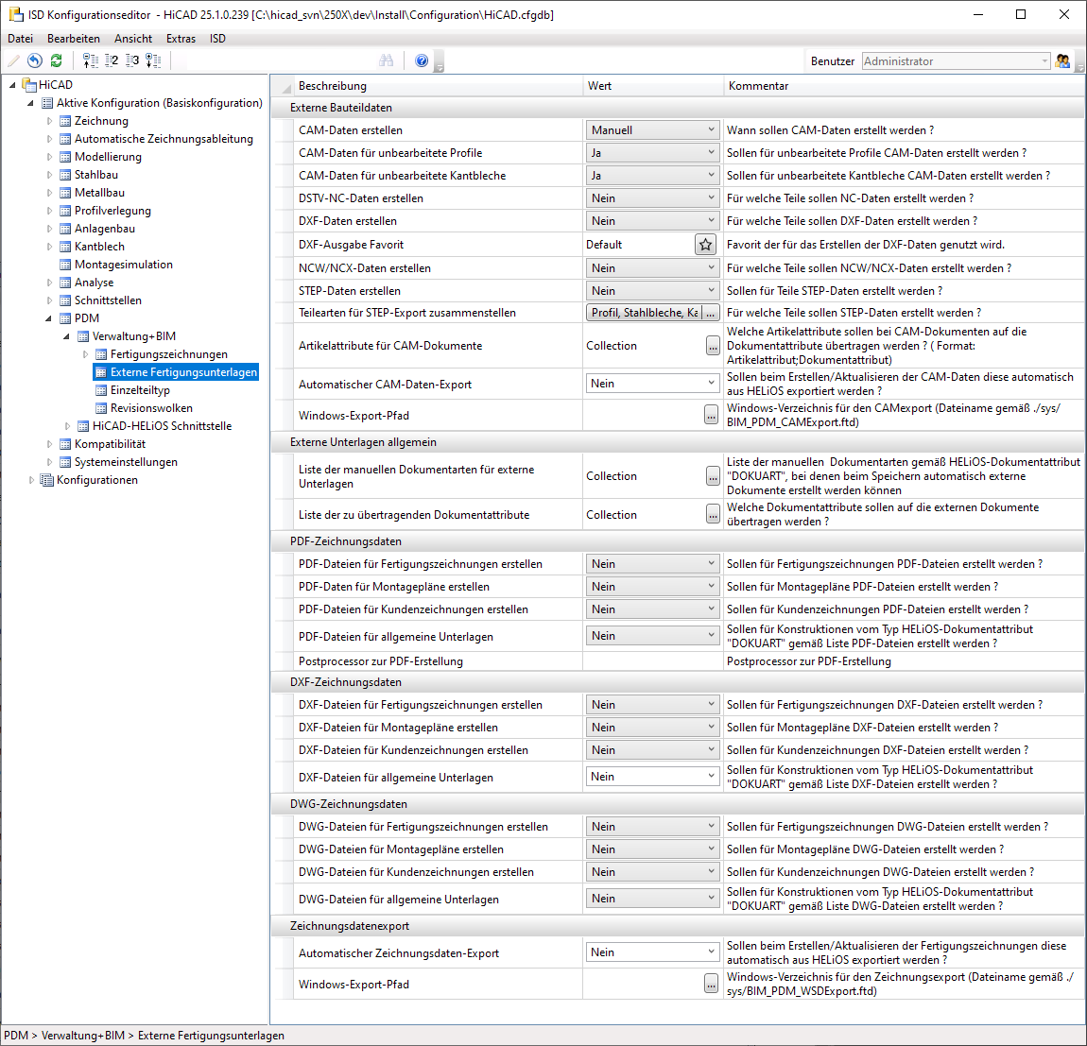Click the table icon beside Revisionswolken

point(101,408)
